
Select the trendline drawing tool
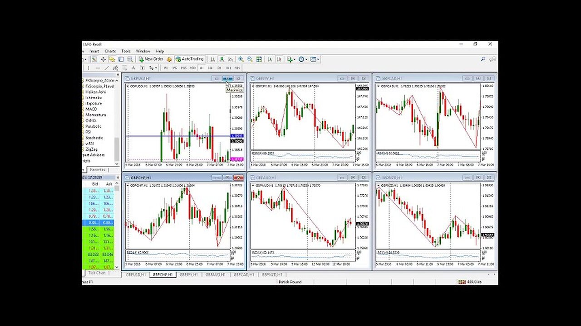[107, 68]
